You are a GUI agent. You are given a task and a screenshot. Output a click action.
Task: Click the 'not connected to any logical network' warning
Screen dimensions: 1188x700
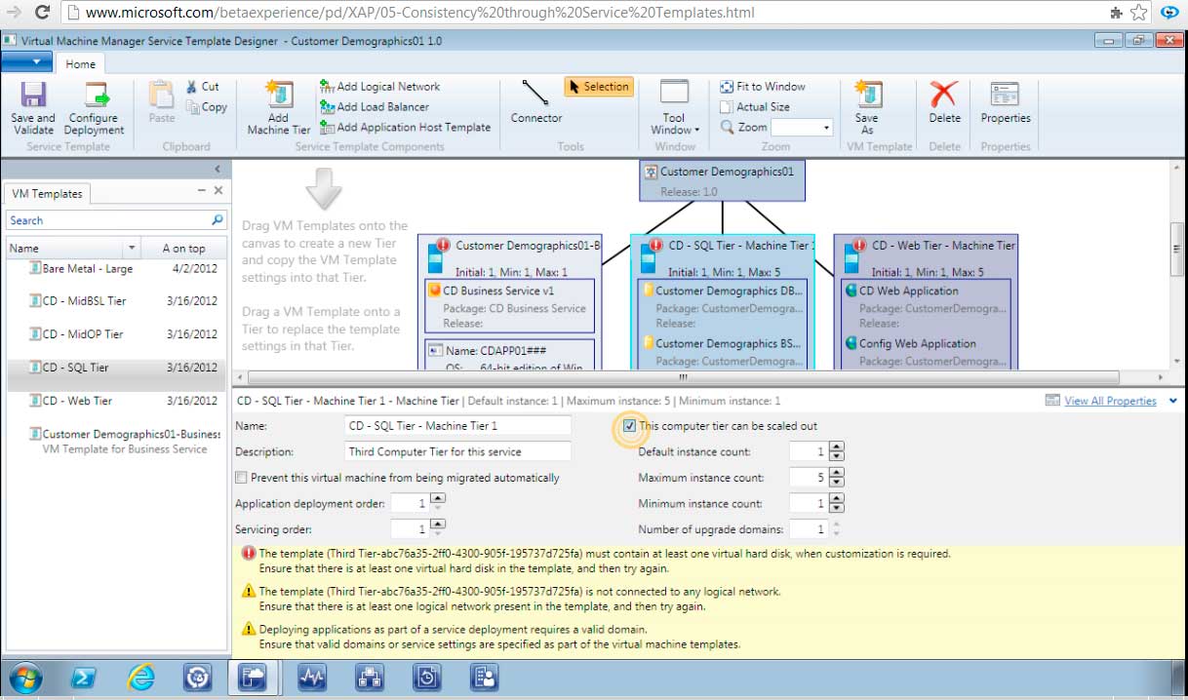[510, 599]
